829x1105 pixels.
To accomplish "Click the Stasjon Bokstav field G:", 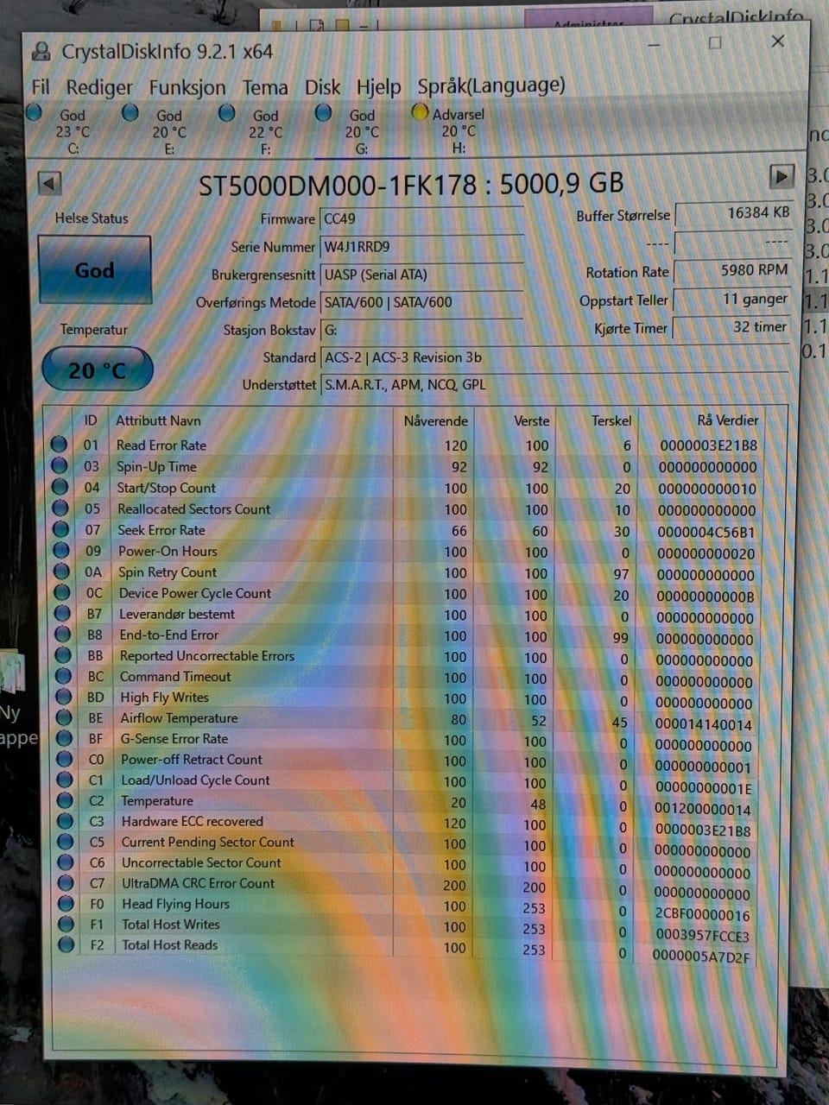I will [421, 330].
